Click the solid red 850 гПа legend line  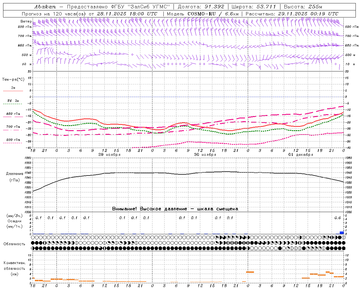coord(13,117)
